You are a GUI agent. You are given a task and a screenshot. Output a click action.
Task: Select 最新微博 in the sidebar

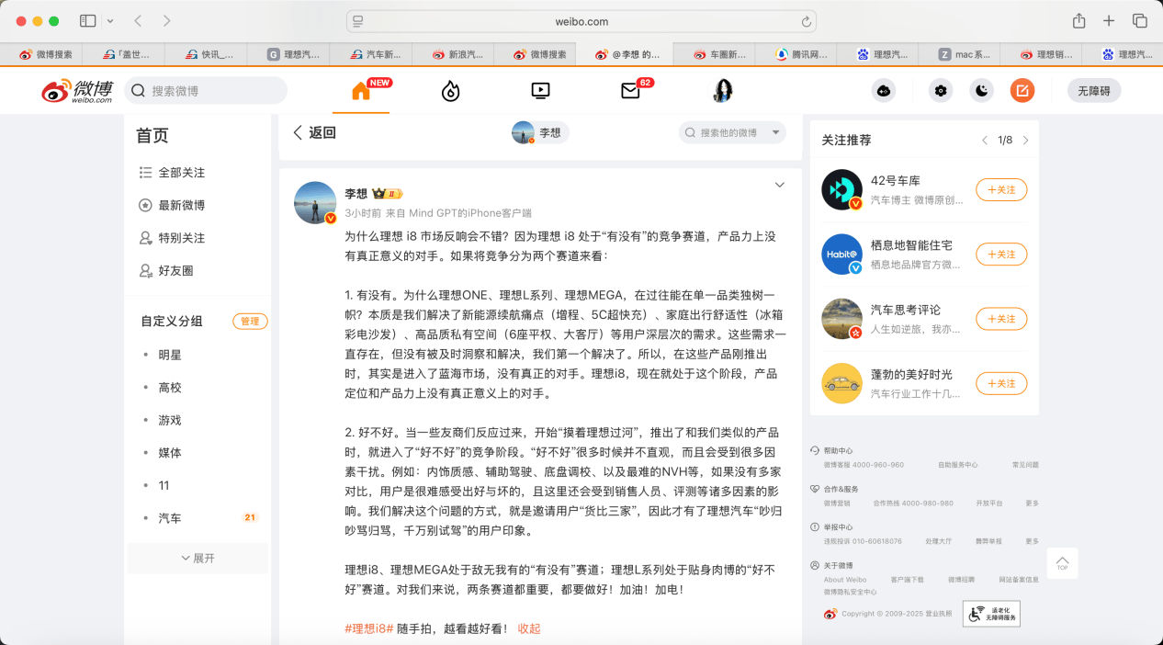pos(181,205)
